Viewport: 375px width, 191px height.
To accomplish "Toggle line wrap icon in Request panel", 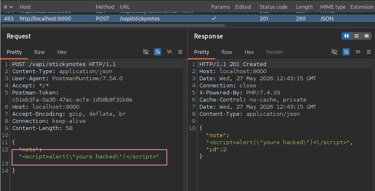I will tap(157, 52).
